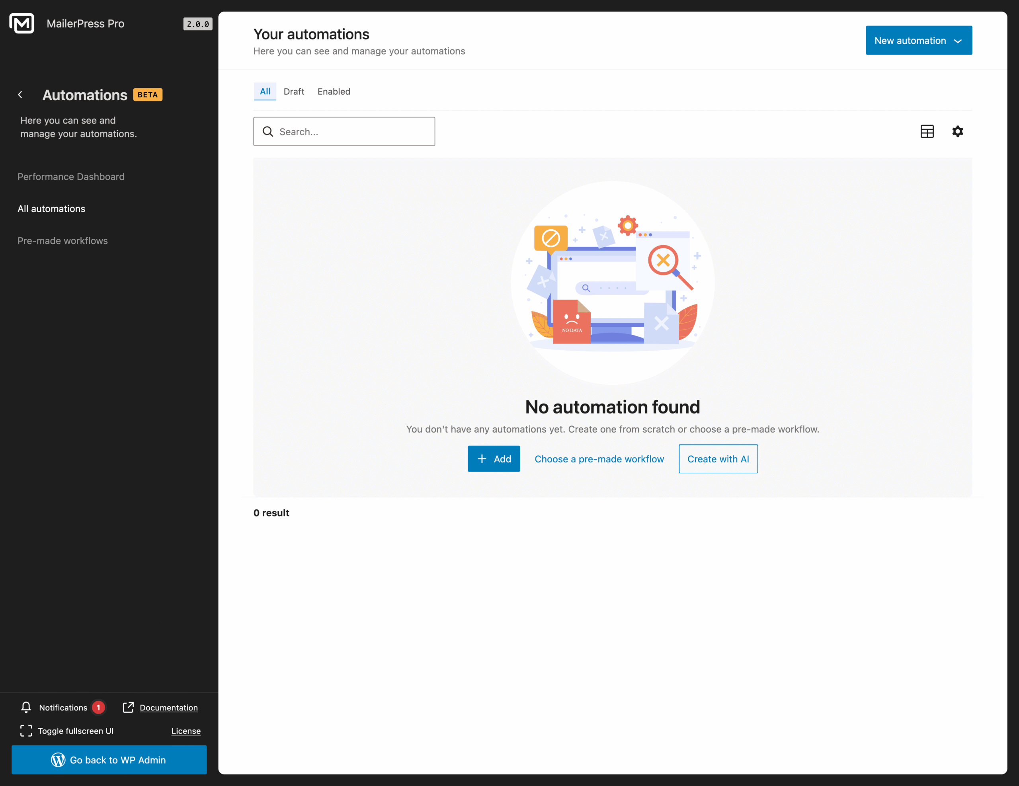
Task: Select Pre-made workflows in sidebar
Action: click(62, 241)
